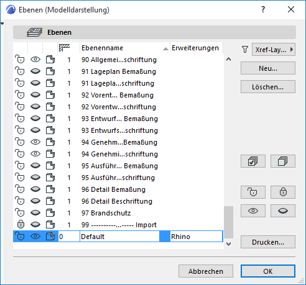Click the Drucken... button

tap(268, 242)
